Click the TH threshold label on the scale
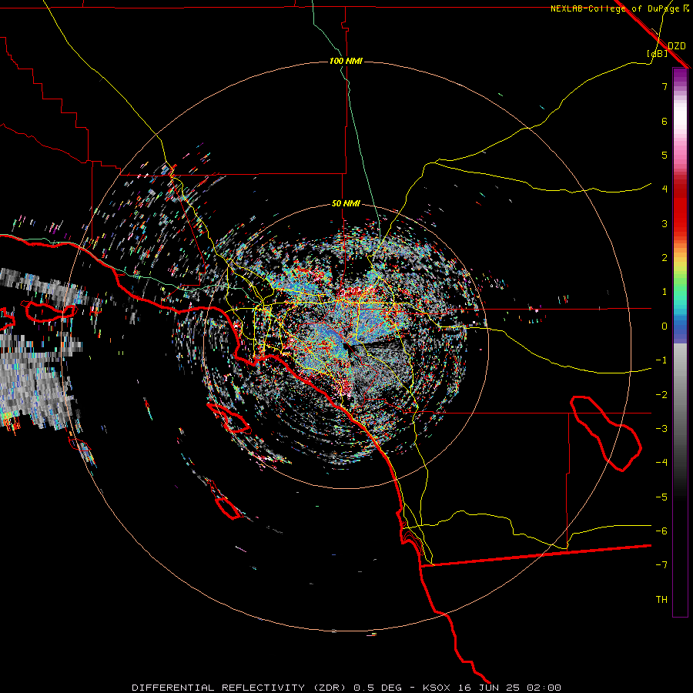Image resolution: width=693 pixels, height=693 pixels. [x=661, y=600]
